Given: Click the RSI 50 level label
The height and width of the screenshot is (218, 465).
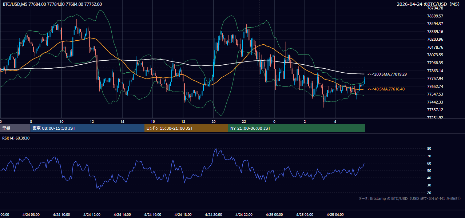Looking at the screenshot, I should tap(429, 170).
